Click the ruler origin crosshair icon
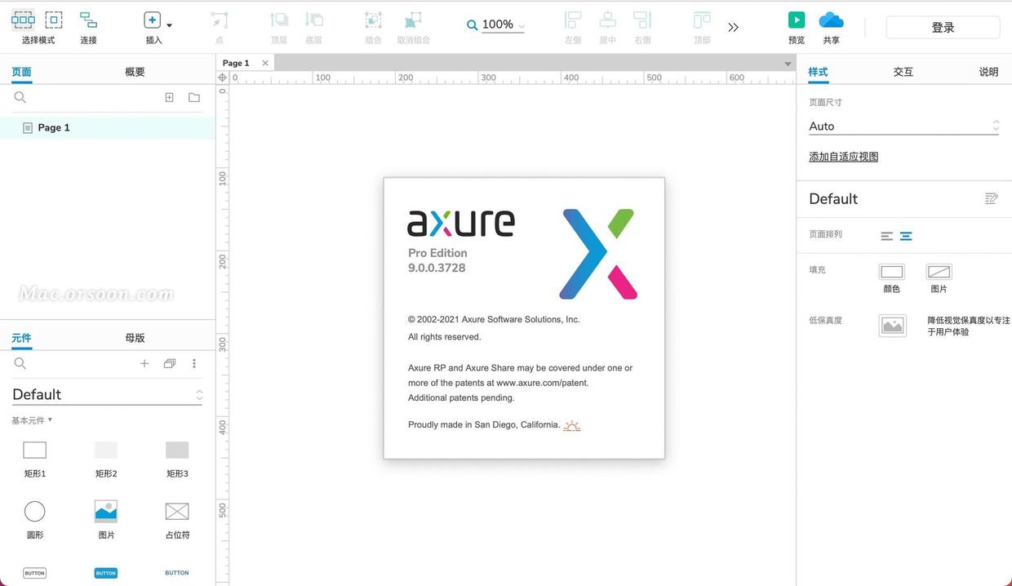This screenshot has width=1012, height=586. tap(222, 78)
